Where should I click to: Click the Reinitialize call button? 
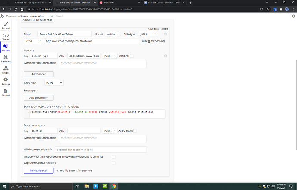38,171
